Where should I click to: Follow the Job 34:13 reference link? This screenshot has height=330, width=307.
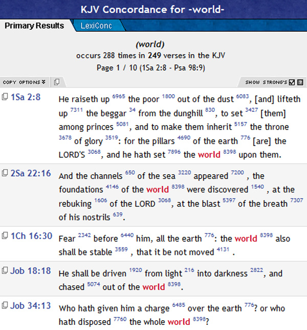pos(31,306)
